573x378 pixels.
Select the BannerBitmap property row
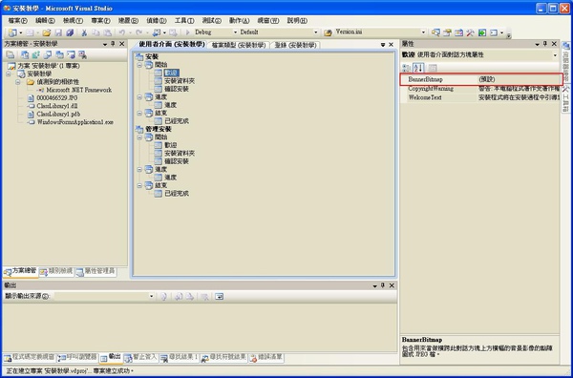(481, 79)
